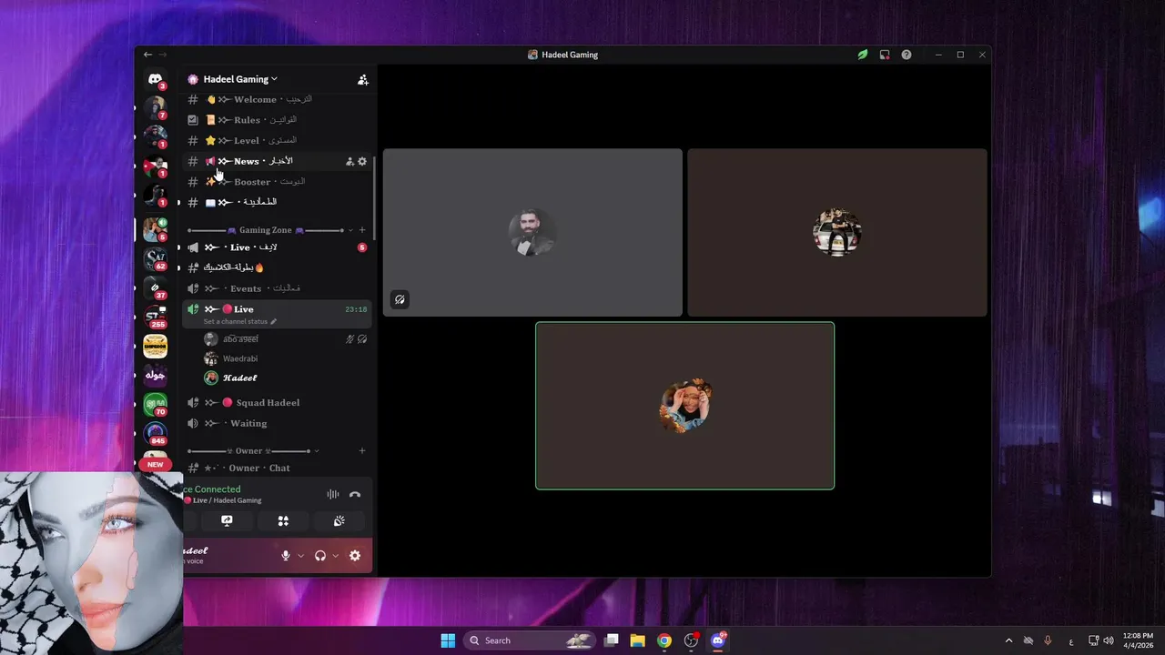This screenshot has width=1165, height=655.
Task: Open green leaf icon in title bar
Action: coord(862,55)
